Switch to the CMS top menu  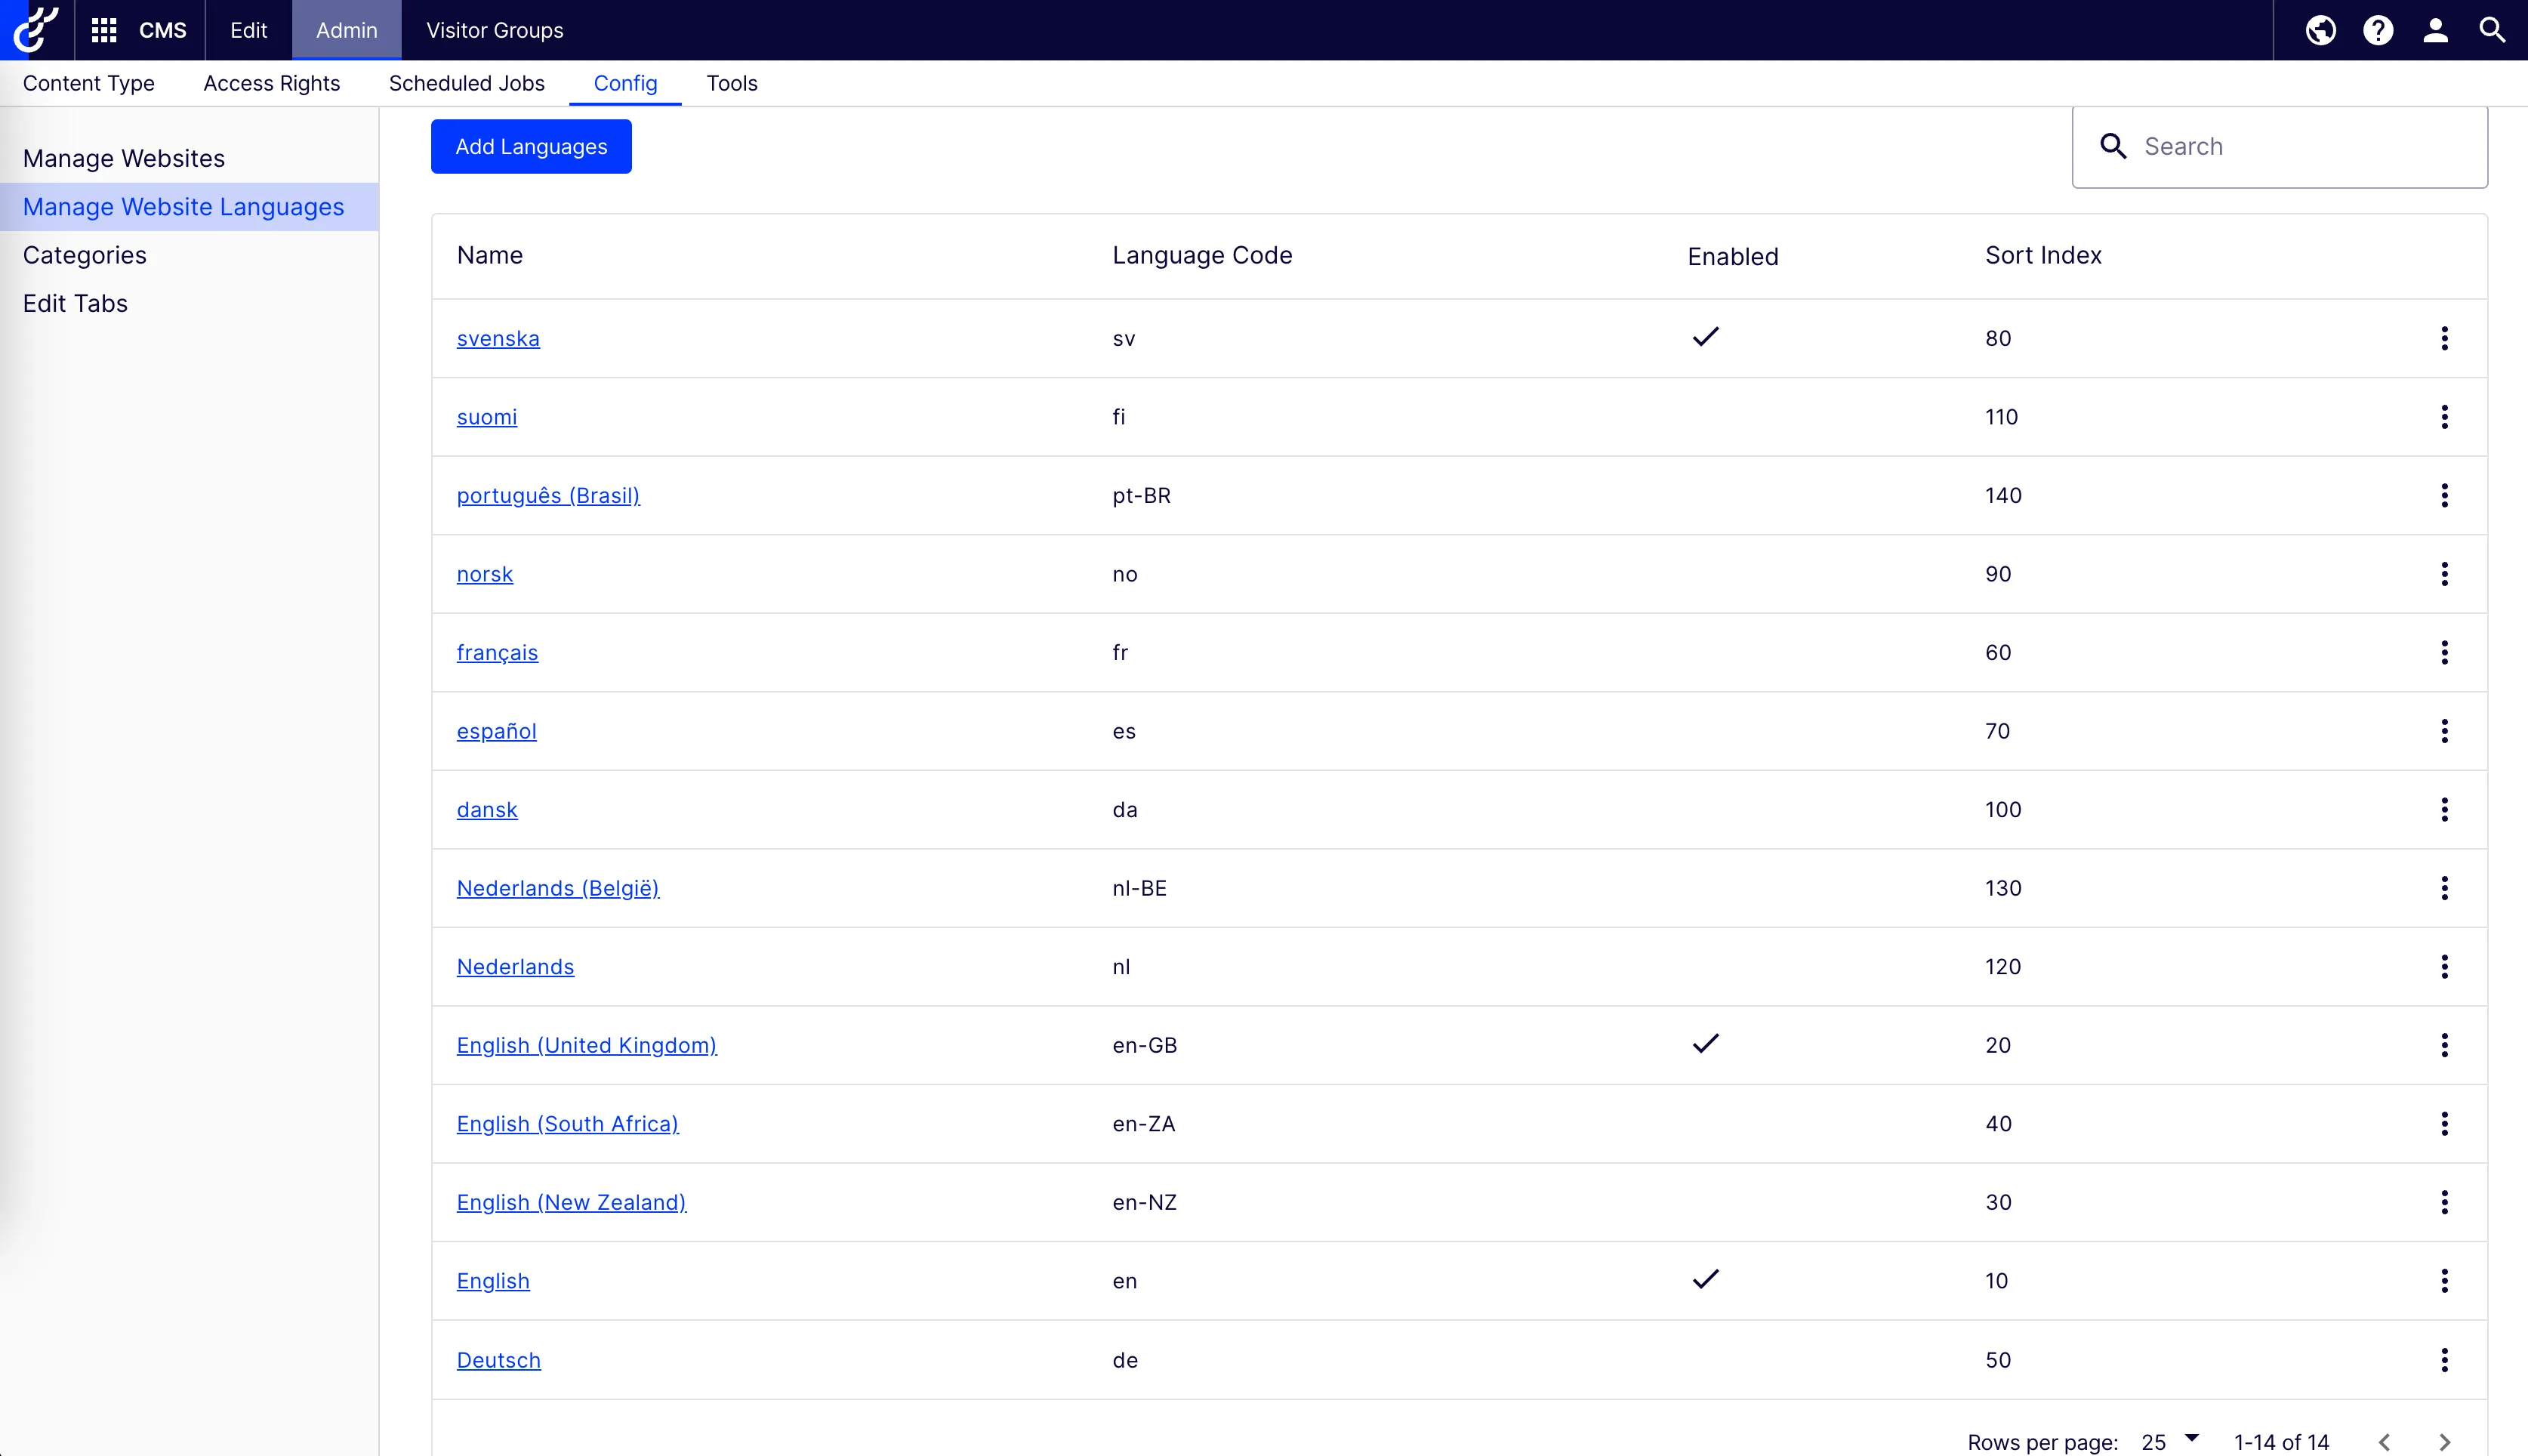tap(162, 30)
